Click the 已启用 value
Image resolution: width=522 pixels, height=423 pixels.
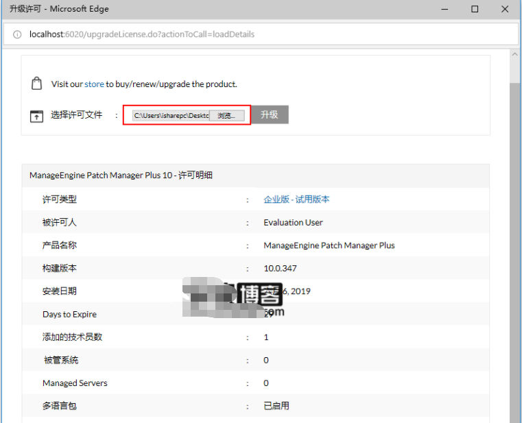(x=276, y=406)
